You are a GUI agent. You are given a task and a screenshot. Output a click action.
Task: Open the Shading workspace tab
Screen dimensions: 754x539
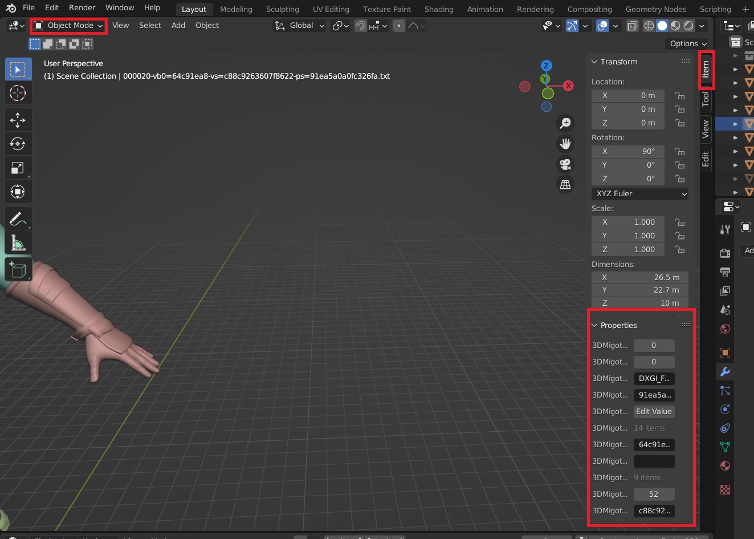(439, 9)
